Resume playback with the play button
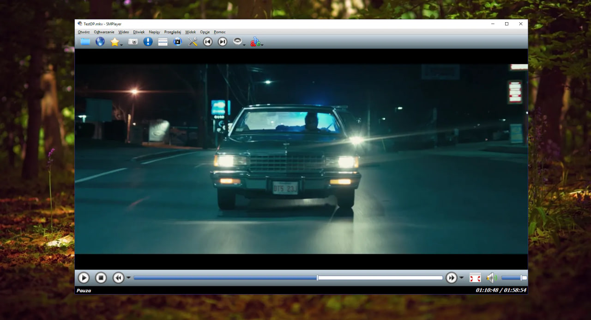Image resolution: width=591 pixels, height=320 pixels. [84, 278]
